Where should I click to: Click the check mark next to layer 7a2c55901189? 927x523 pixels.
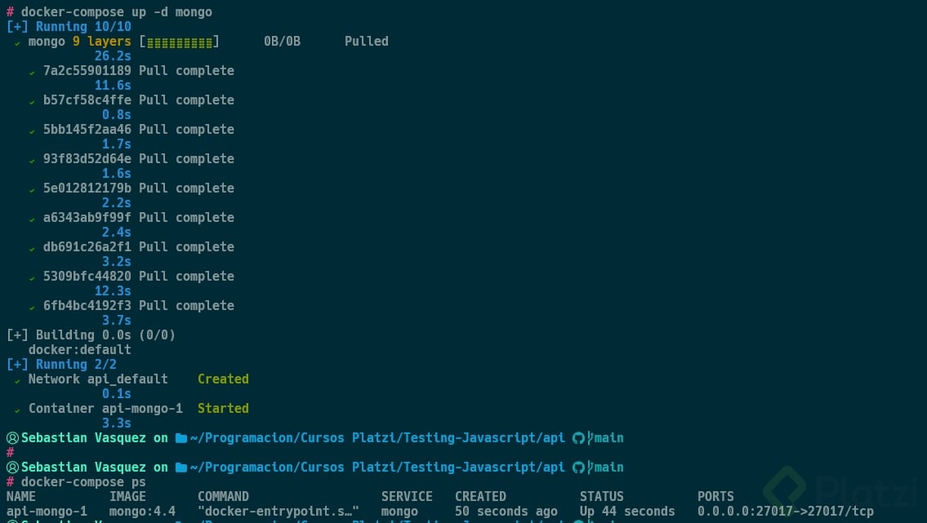pos(32,72)
